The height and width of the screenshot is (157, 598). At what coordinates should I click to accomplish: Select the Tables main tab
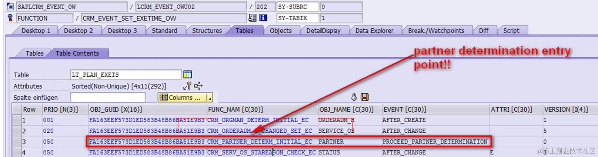(244, 31)
